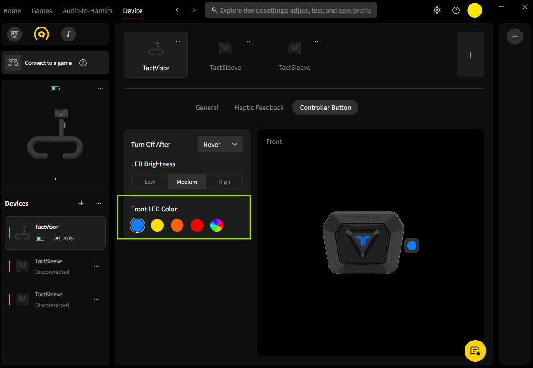Set LED Brightness to Low
This screenshot has height=368, width=533.
pos(150,182)
